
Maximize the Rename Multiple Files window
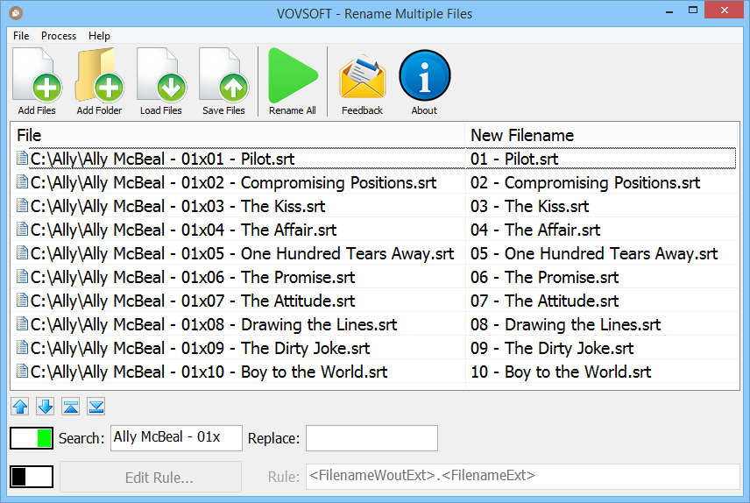pyautogui.click(x=692, y=10)
